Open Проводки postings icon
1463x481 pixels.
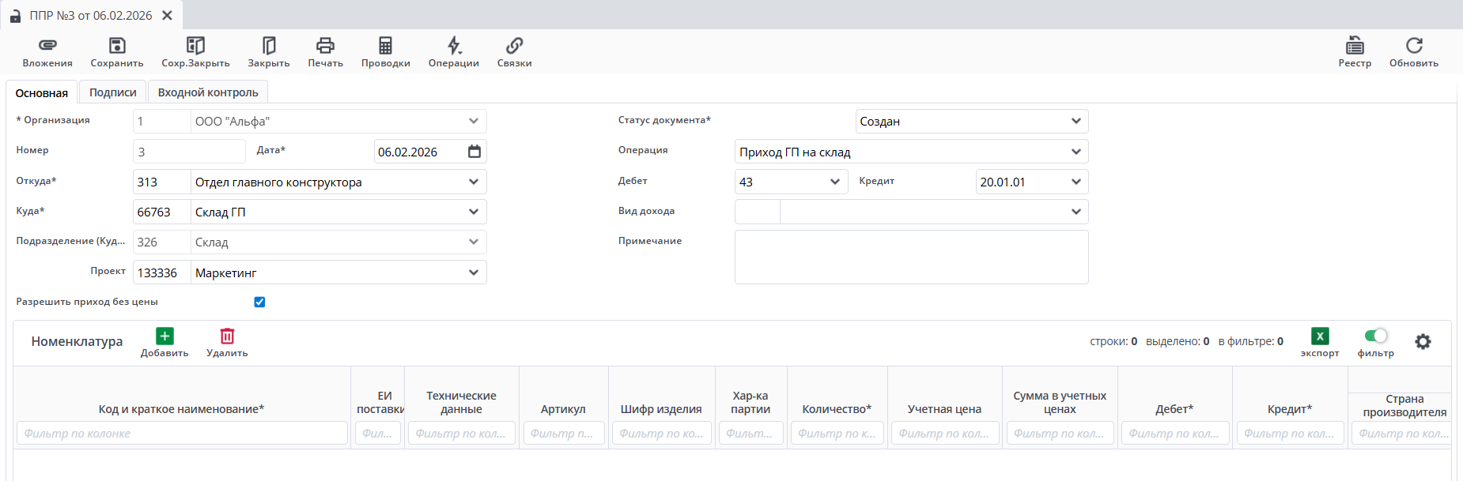[385, 46]
